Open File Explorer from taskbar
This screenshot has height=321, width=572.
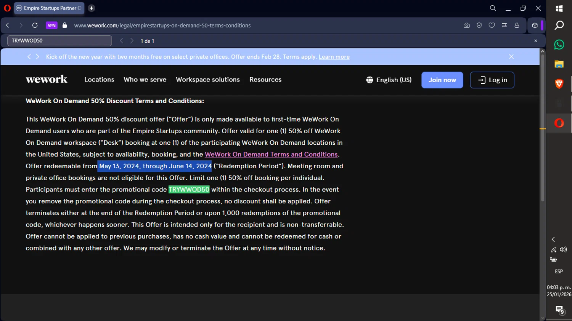pyautogui.click(x=559, y=64)
